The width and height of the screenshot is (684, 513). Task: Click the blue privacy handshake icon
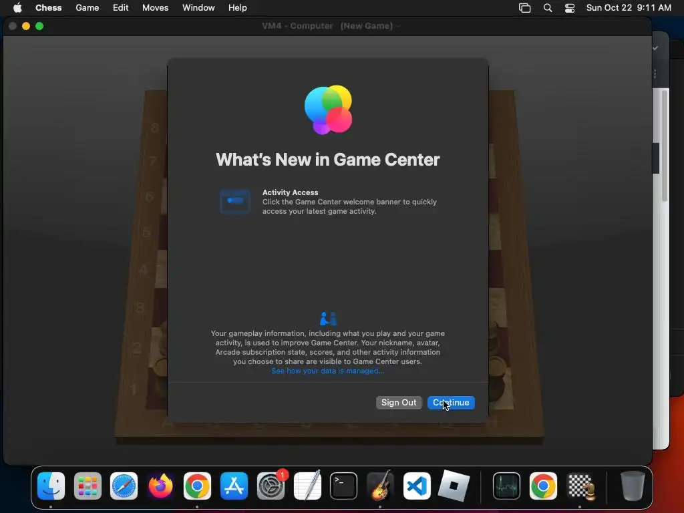click(x=328, y=319)
